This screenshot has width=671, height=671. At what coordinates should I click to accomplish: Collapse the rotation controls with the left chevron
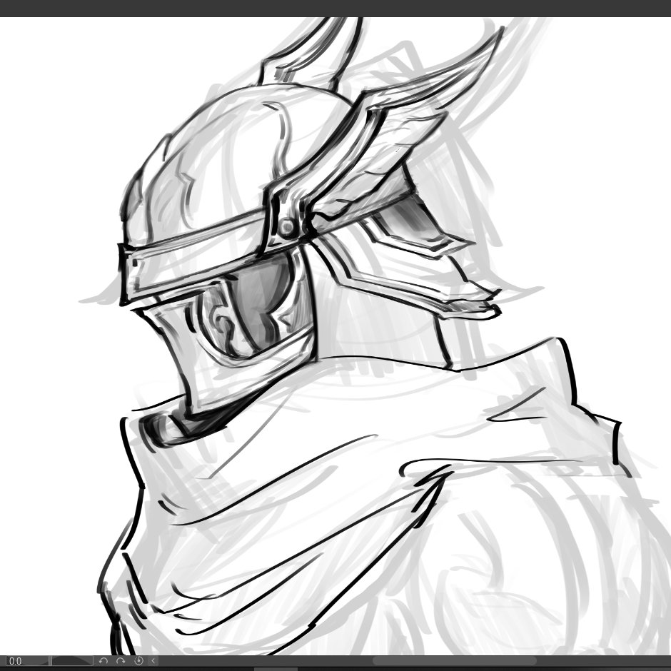(153, 661)
